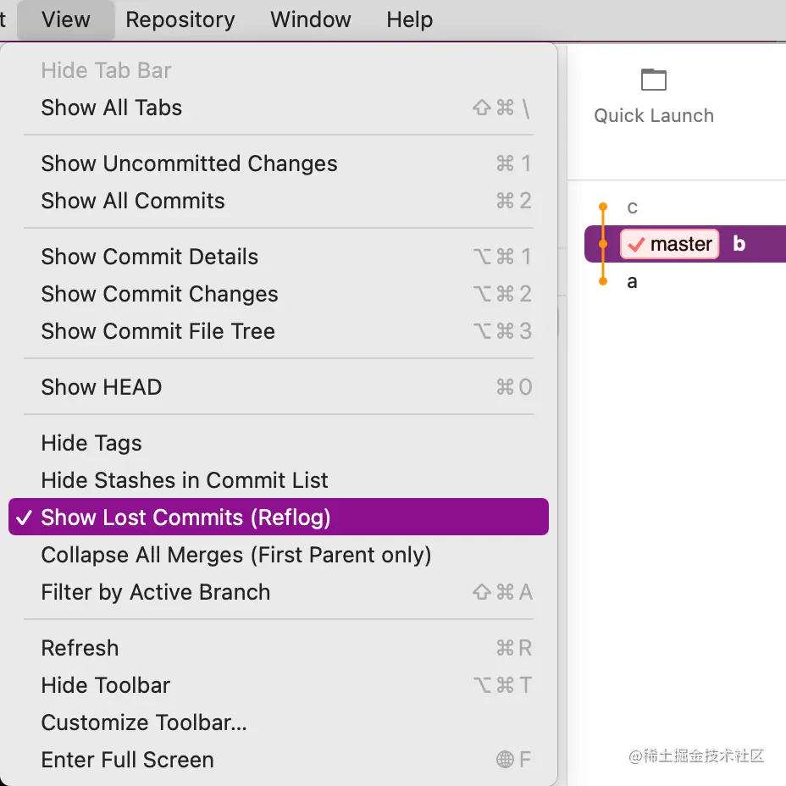
Task: Click Show All Commits menu entry
Action: 133,201
